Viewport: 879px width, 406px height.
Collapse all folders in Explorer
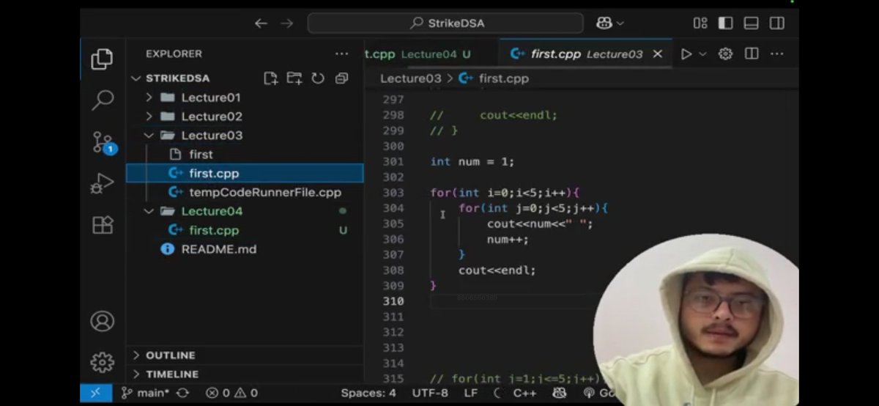pyautogui.click(x=341, y=78)
